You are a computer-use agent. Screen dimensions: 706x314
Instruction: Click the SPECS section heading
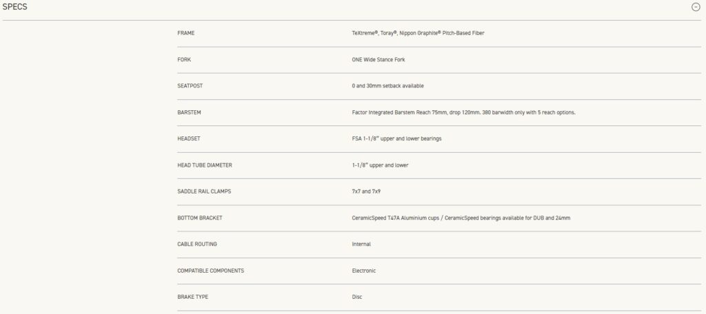click(14, 7)
